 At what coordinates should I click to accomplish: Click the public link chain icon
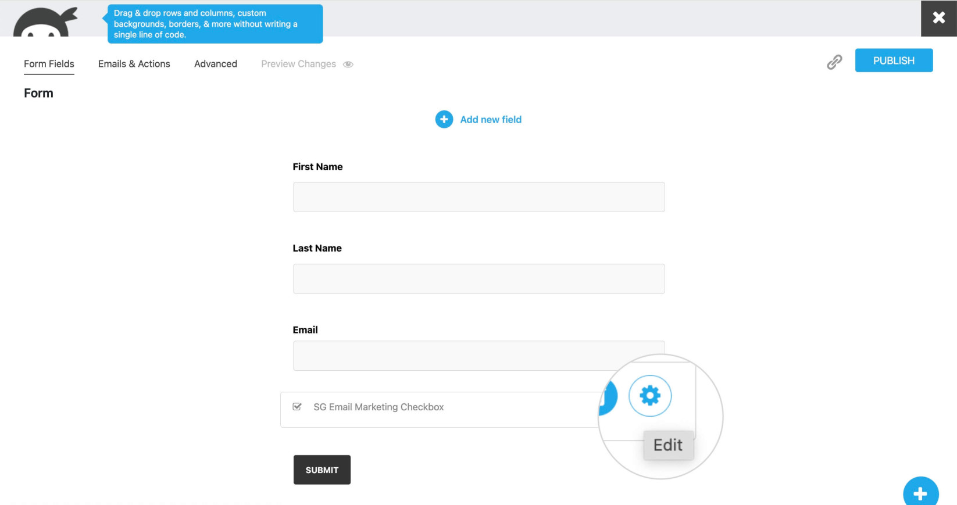(834, 62)
